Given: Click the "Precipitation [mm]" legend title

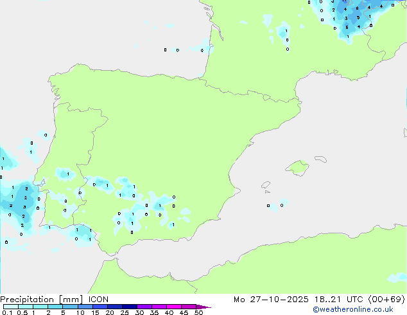Looking at the screenshot, I should coord(39,299).
